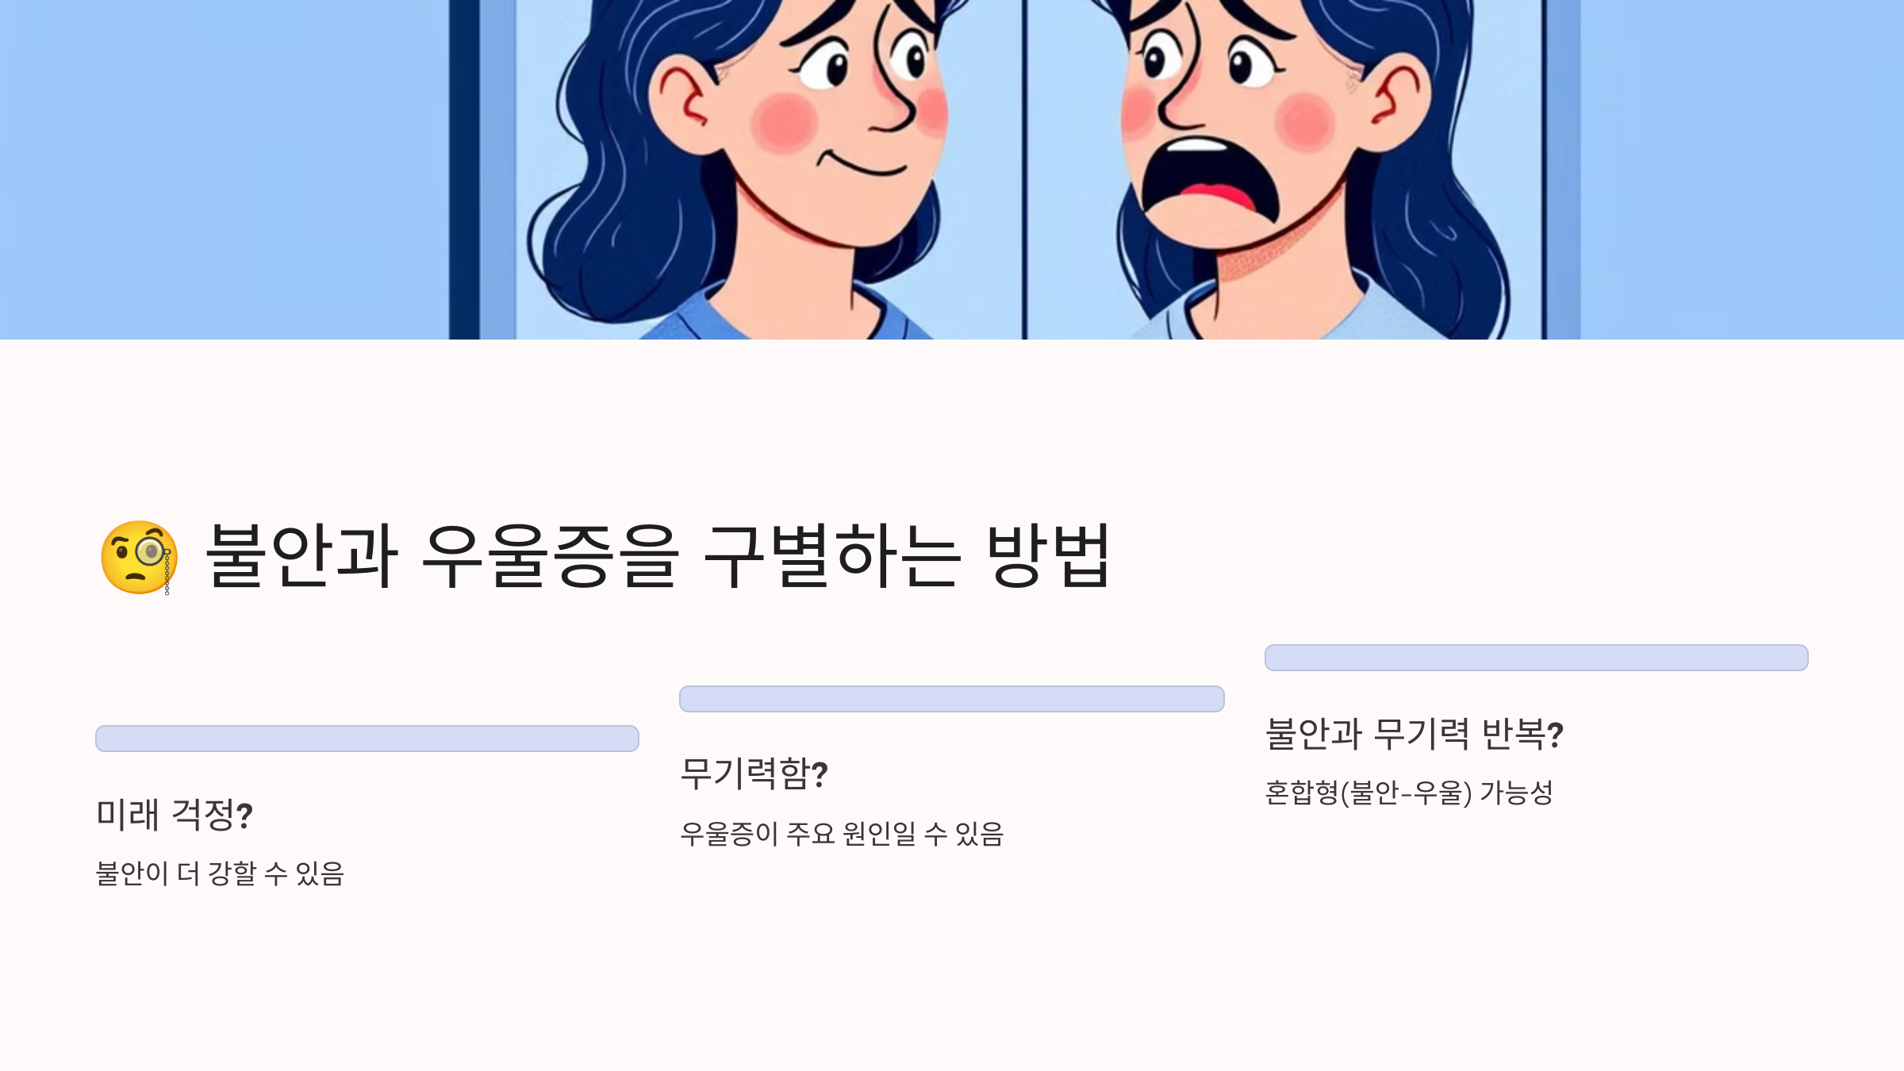Click the right blue mirror frame edge

1561,170
